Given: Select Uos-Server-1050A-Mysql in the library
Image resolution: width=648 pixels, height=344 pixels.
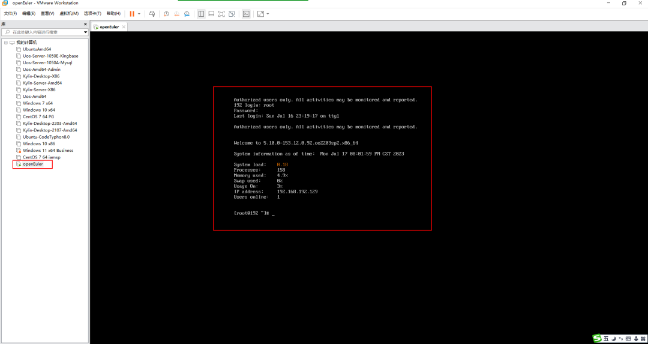Looking at the screenshot, I should point(47,63).
